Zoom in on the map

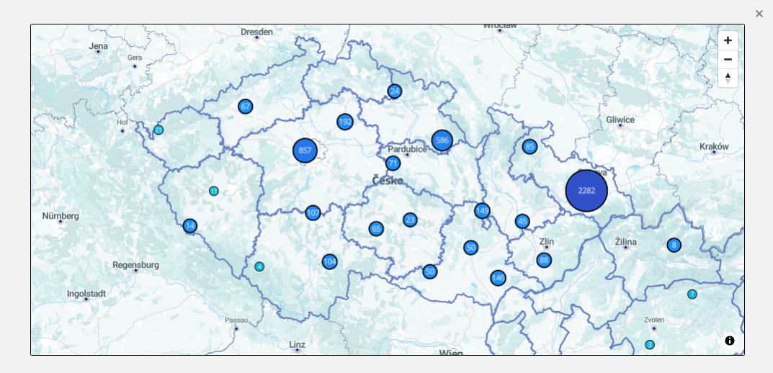click(x=728, y=40)
